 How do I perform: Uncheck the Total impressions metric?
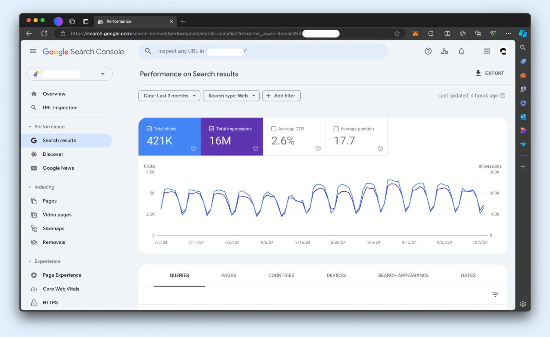(211, 129)
